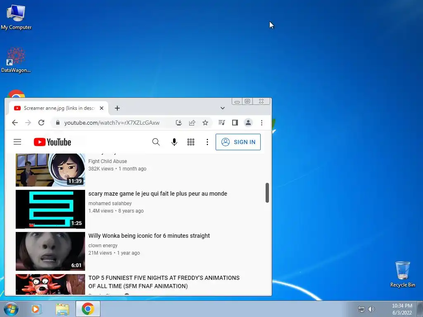Select the Screamer anne.jpg tab
Image resolution: width=423 pixels, height=317 pixels.
(59, 108)
